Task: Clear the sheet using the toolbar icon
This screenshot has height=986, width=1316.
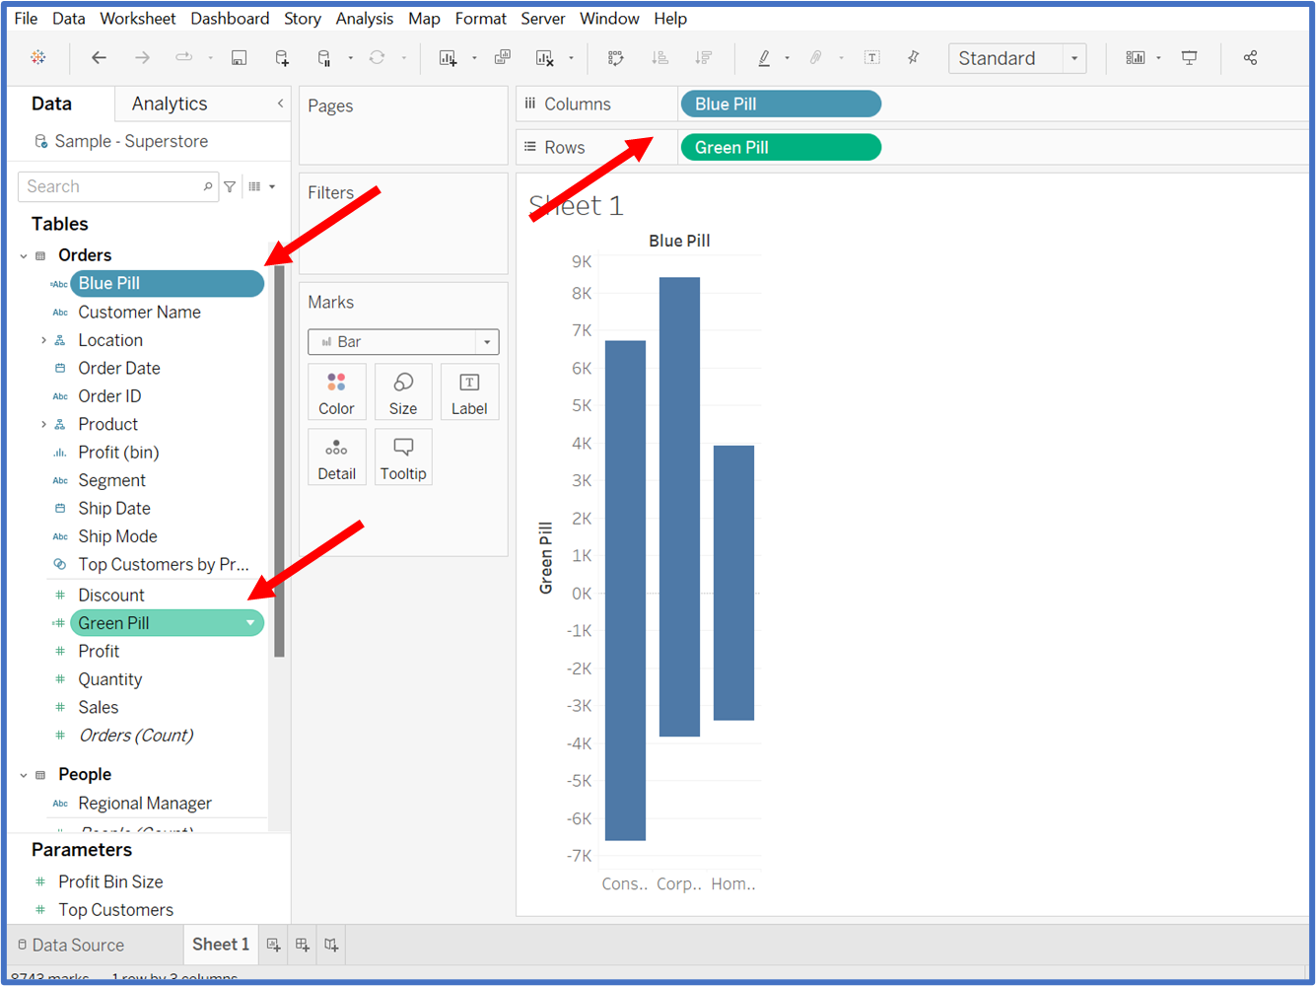Action: click(544, 57)
